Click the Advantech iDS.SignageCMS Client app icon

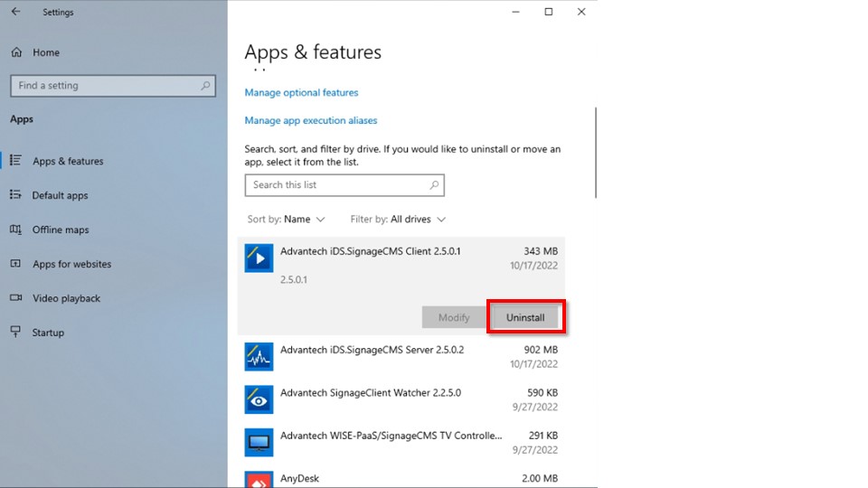(x=259, y=258)
